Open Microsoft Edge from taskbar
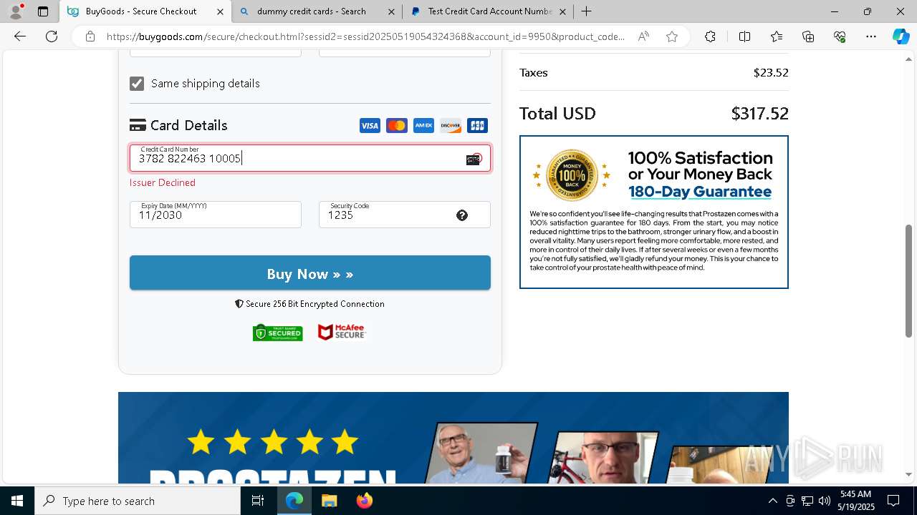This screenshot has width=917, height=515. [294, 501]
